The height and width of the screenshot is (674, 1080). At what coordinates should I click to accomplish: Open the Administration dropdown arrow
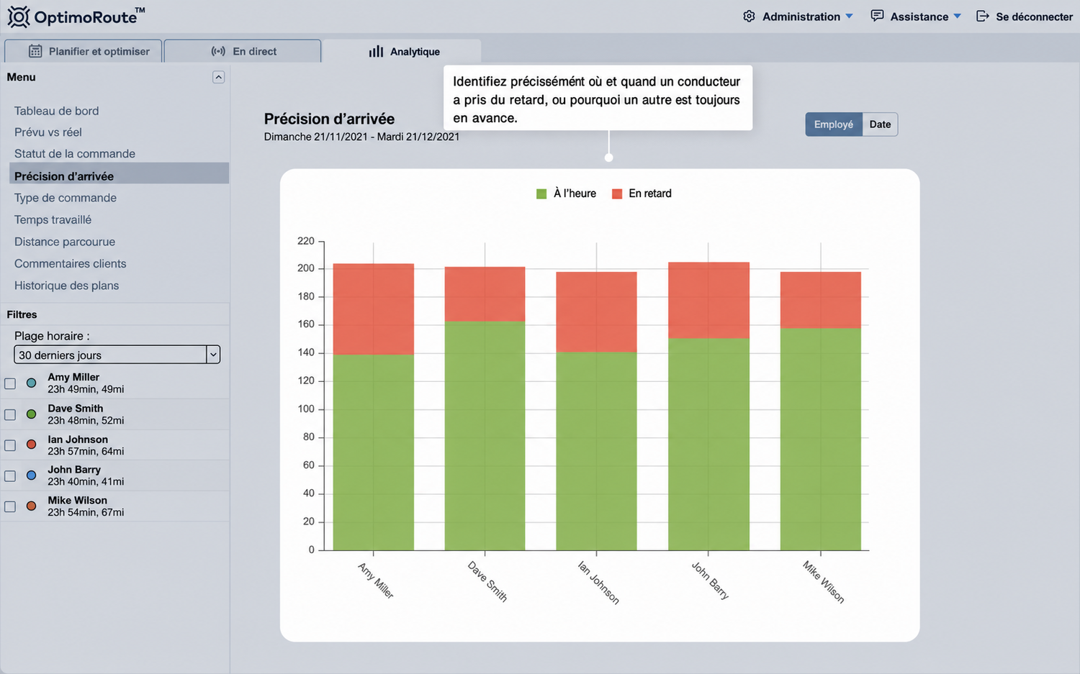point(849,16)
